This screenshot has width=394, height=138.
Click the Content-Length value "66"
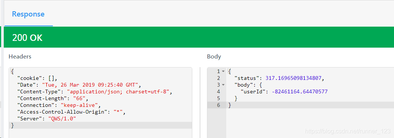click(x=79, y=98)
